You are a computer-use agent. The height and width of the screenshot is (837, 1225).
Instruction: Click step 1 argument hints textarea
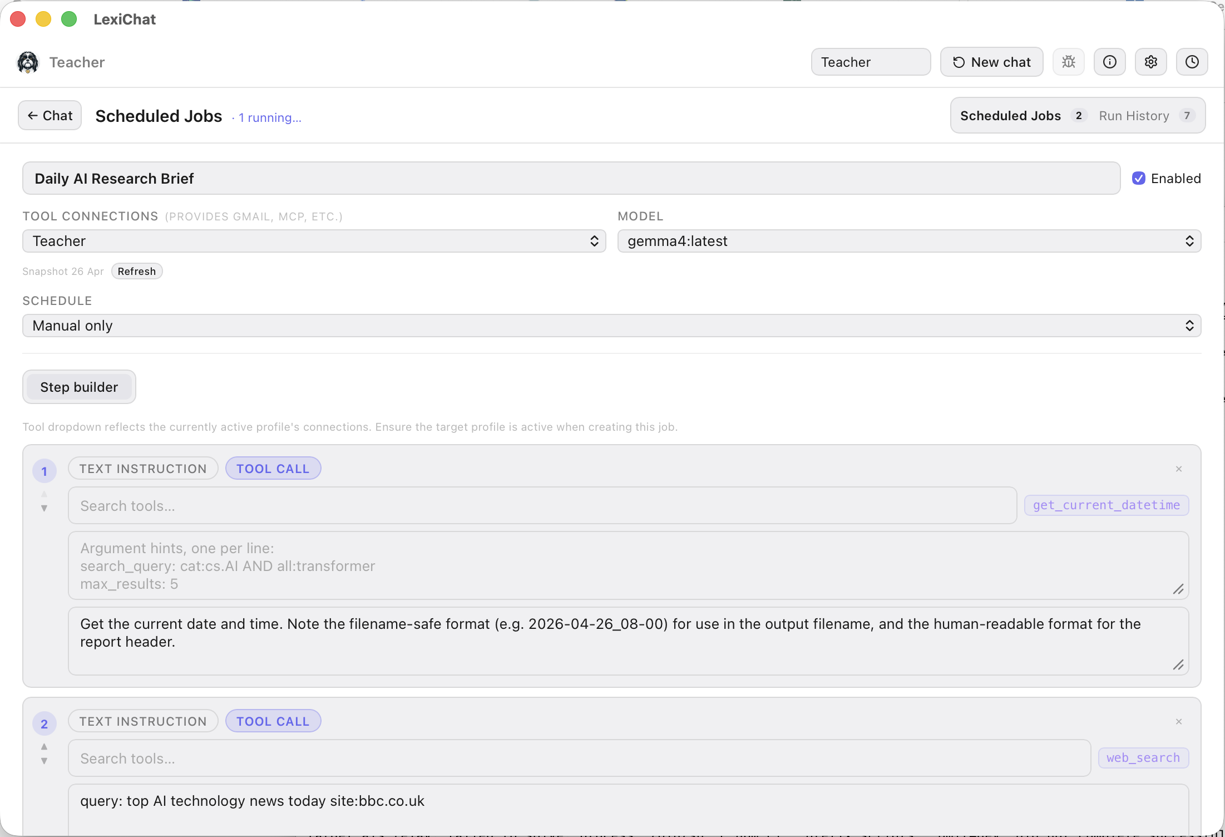[x=628, y=566]
